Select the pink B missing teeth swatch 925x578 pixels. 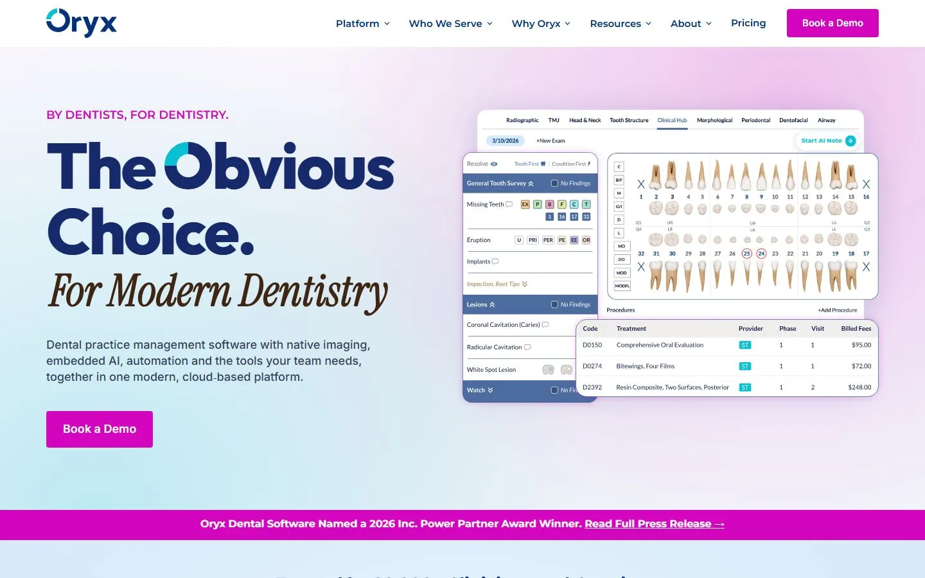click(x=550, y=204)
